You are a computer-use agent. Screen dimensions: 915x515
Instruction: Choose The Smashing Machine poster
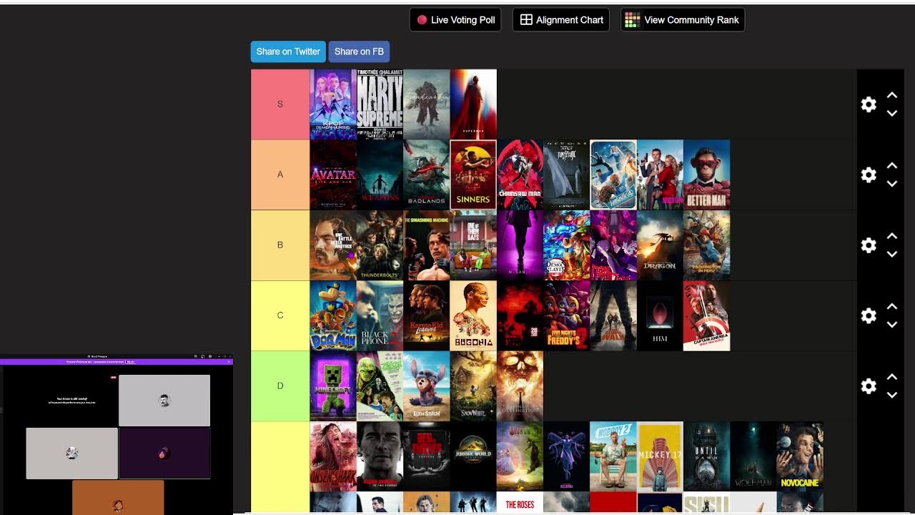pos(427,245)
